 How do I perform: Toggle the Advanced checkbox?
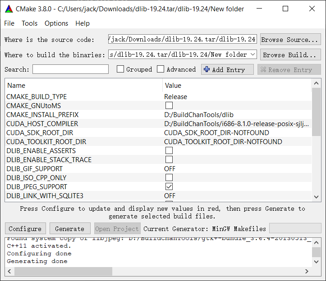point(161,69)
